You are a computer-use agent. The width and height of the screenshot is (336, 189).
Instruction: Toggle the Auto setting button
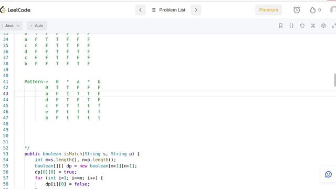(x=37, y=26)
